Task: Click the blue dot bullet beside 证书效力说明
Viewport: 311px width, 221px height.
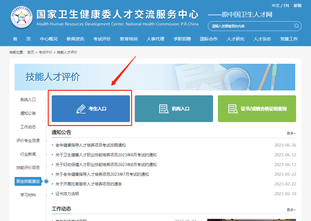Action: [52, 193]
